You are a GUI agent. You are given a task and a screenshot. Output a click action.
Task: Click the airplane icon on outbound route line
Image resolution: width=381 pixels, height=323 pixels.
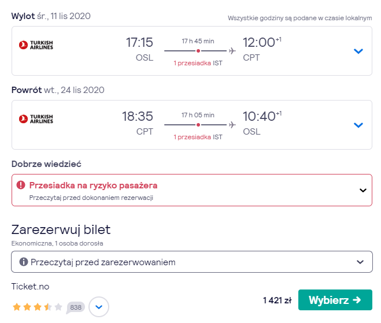click(232, 51)
